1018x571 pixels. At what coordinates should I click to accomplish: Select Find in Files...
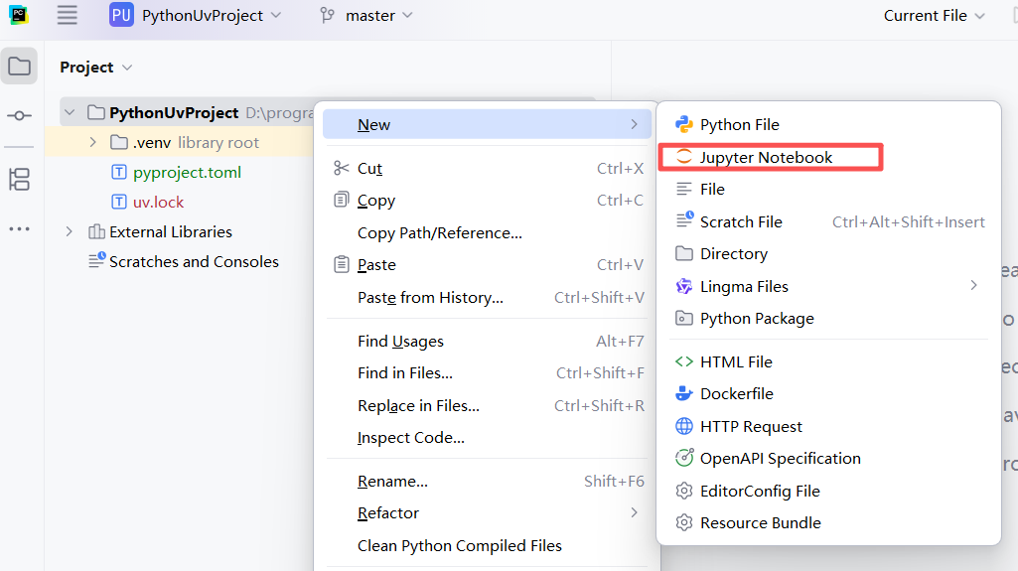[487, 372]
